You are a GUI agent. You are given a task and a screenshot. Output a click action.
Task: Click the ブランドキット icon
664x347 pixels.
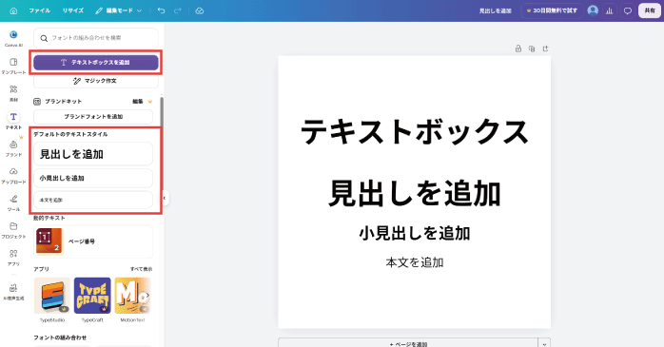[x=37, y=102]
